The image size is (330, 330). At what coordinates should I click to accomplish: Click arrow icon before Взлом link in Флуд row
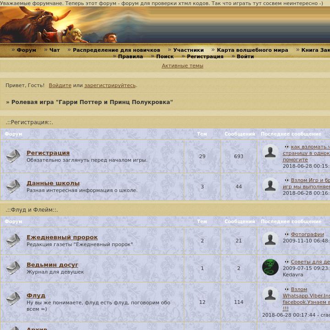pos(286,289)
